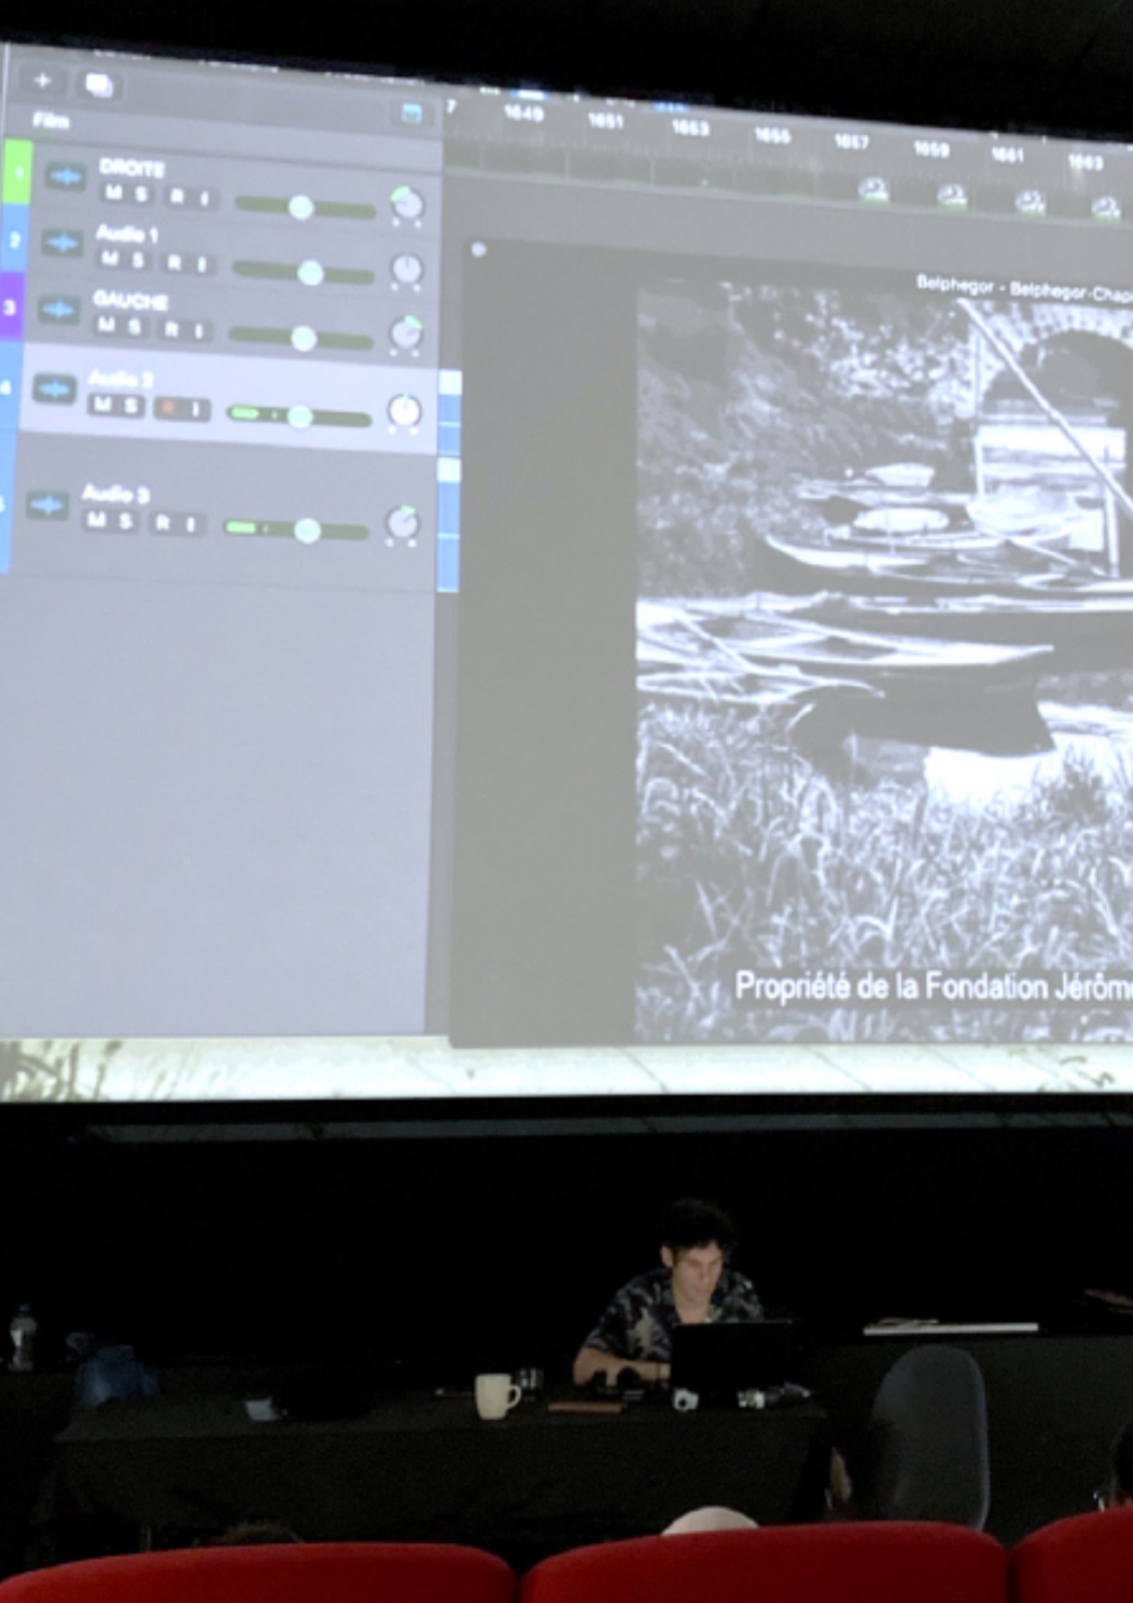Click the DROITE track waveform icon
The width and height of the screenshot is (1133, 1603).
[x=65, y=177]
